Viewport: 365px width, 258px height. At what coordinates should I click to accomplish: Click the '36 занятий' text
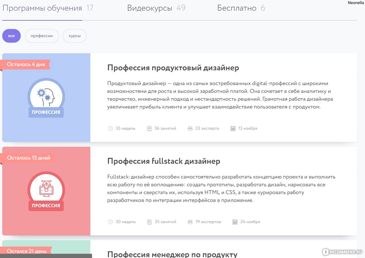coord(165,128)
